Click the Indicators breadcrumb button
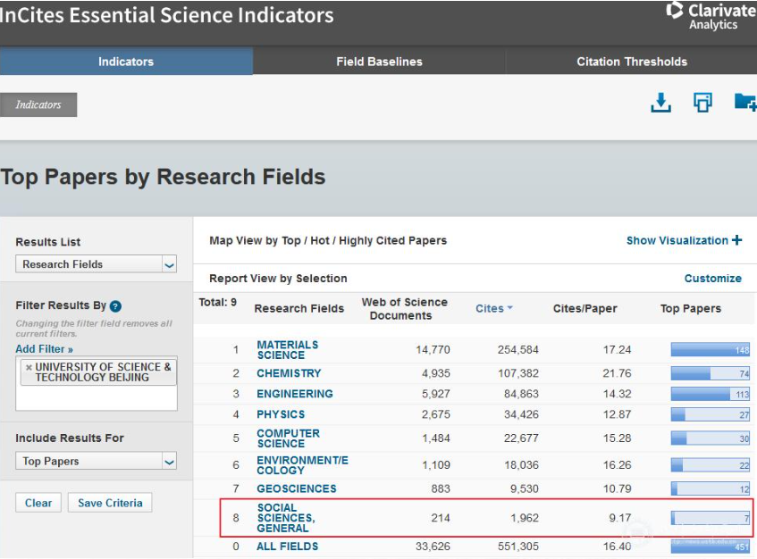 (38, 104)
